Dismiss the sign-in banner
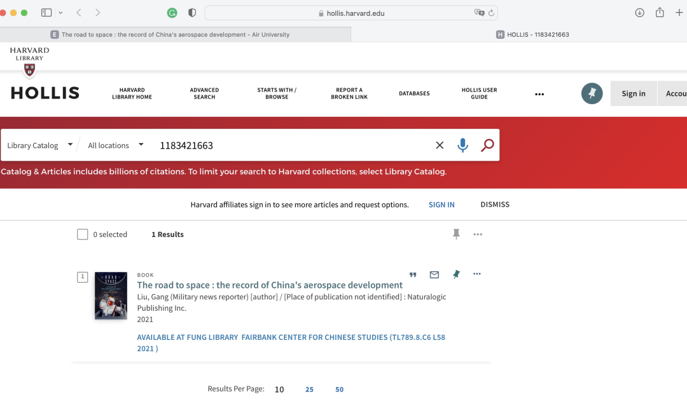687x413 pixels. pos(495,205)
